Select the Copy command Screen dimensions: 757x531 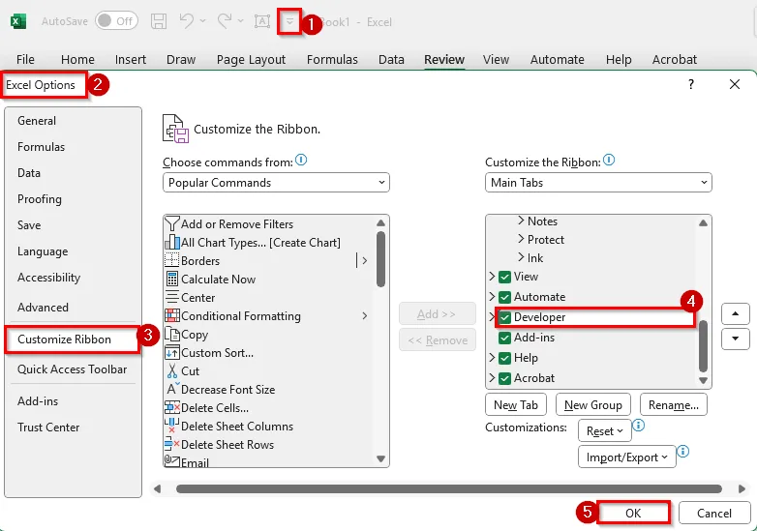(x=269, y=335)
